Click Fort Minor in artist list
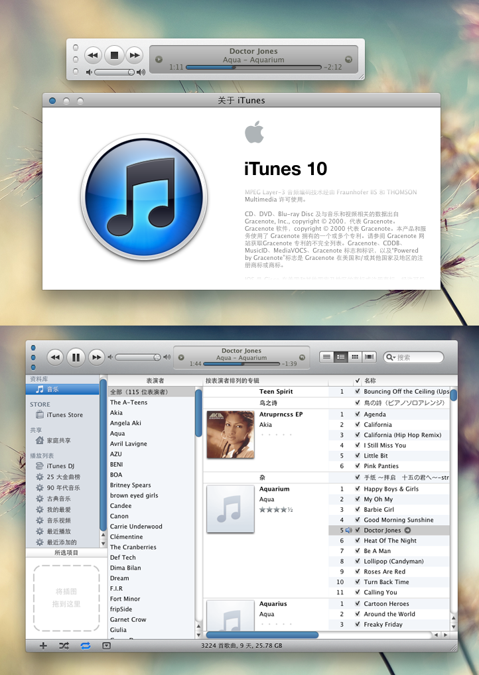 tap(151, 599)
